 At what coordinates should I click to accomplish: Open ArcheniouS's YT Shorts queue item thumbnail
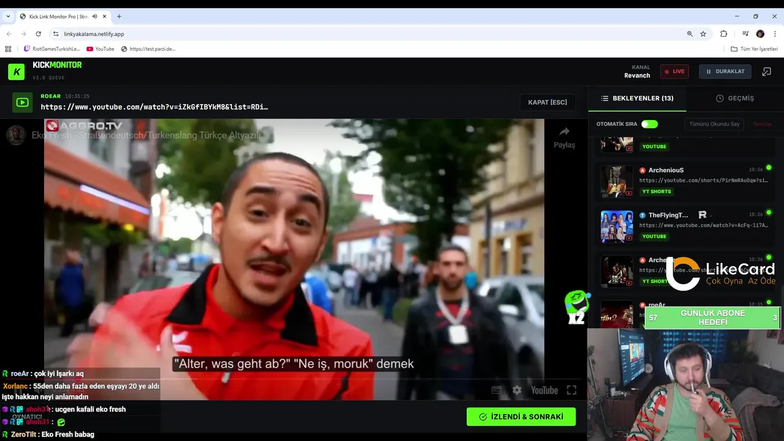click(x=617, y=181)
